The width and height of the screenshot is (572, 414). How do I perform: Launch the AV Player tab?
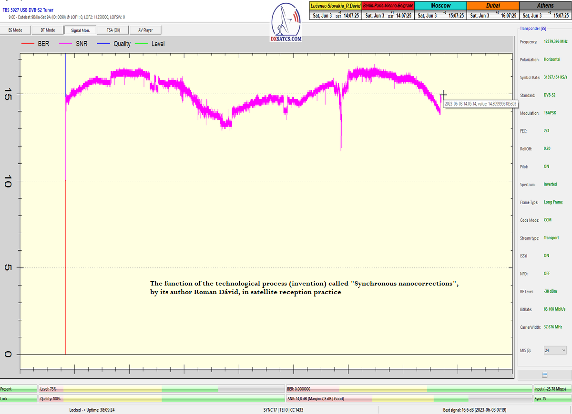(x=145, y=30)
